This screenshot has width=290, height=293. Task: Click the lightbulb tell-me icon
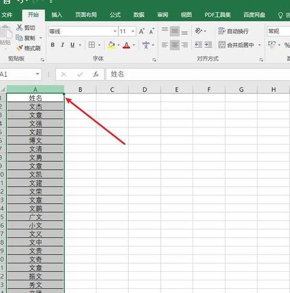[x=280, y=15]
